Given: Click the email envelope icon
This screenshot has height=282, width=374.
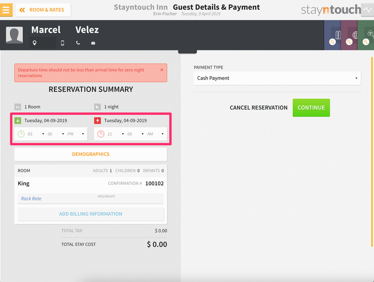Looking at the screenshot, I should click(x=93, y=43).
